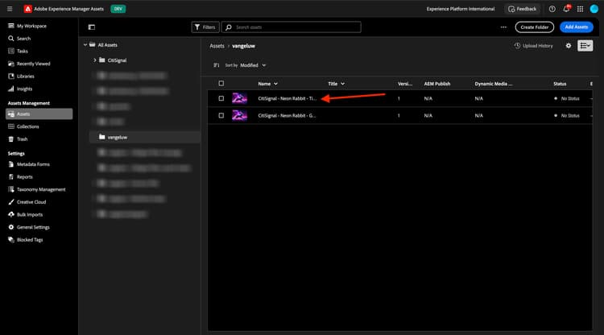This screenshot has height=335, width=604.
Task: Click No Status in the first asset row
Action: 570,98
